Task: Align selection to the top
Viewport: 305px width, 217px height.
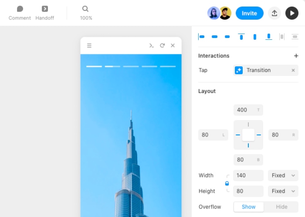Action: [x=241, y=37]
